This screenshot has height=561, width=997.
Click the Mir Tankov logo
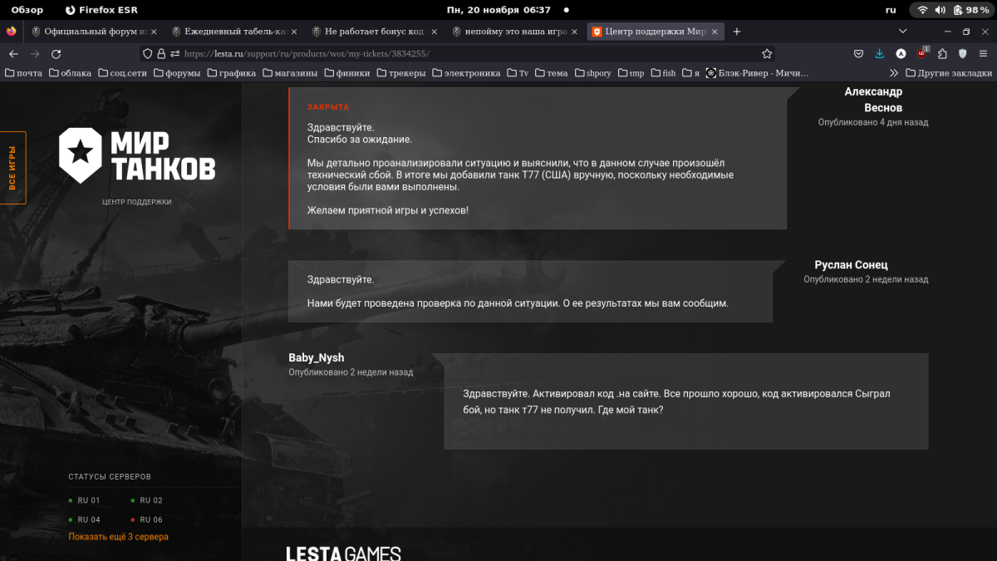pyautogui.click(x=137, y=155)
